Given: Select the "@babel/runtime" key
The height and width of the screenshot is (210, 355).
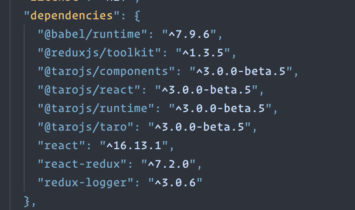Looking at the screenshot, I should click(92, 35).
